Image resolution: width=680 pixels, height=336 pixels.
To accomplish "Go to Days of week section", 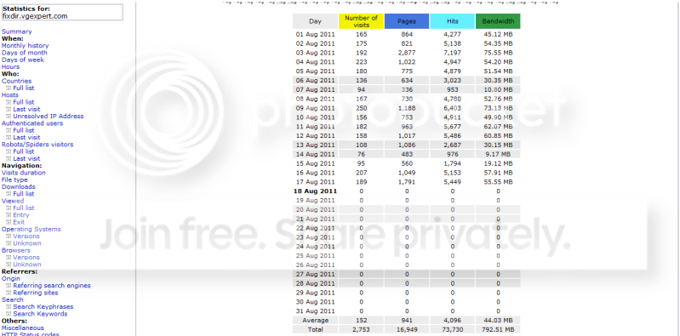I will pyautogui.click(x=22, y=60).
